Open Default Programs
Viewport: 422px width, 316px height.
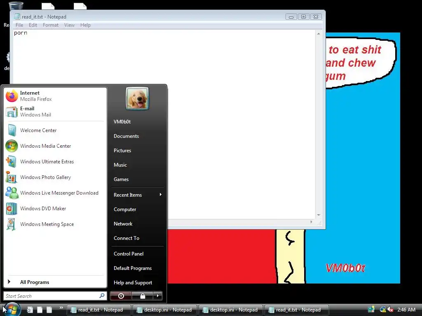[x=137, y=268]
